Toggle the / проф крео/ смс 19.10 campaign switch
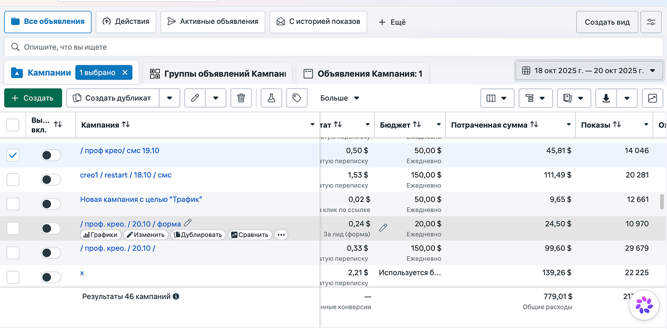Viewport: 667px width, 329px height. [51, 155]
